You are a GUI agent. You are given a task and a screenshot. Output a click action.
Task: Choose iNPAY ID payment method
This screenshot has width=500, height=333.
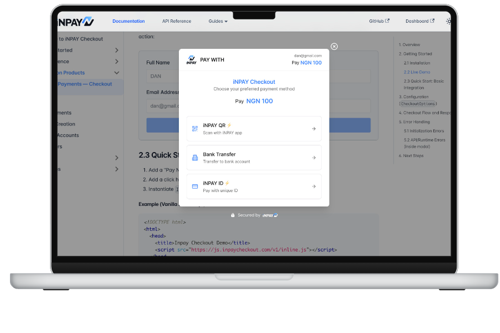click(254, 186)
